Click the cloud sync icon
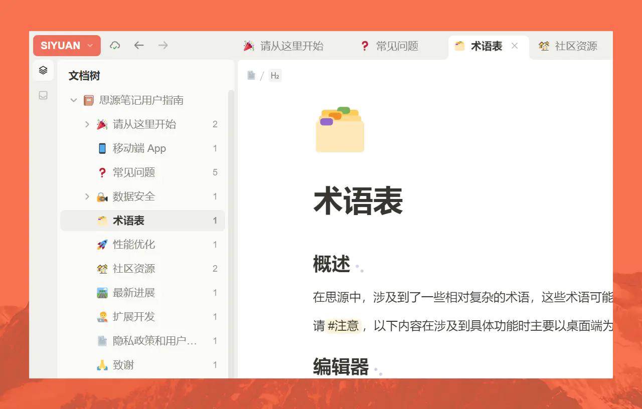The width and height of the screenshot is (642, 409). (115, 46)
